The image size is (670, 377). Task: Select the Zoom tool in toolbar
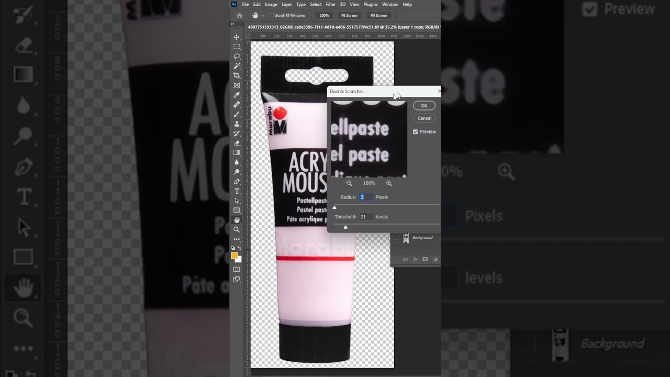coord(237,229)
